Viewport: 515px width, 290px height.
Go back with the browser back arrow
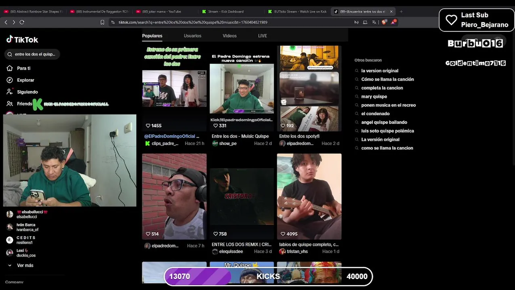6,23
